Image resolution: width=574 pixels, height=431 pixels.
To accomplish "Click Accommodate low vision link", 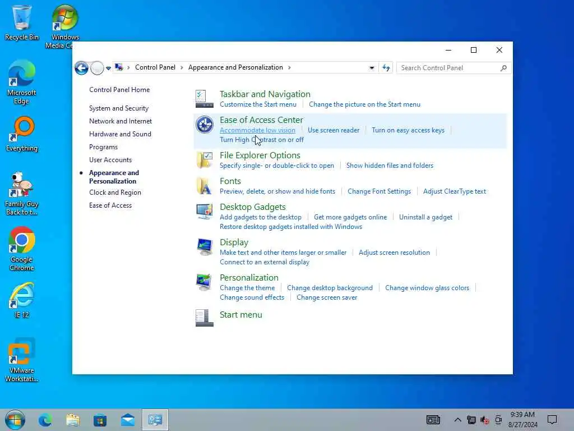I will pos(257,130).
